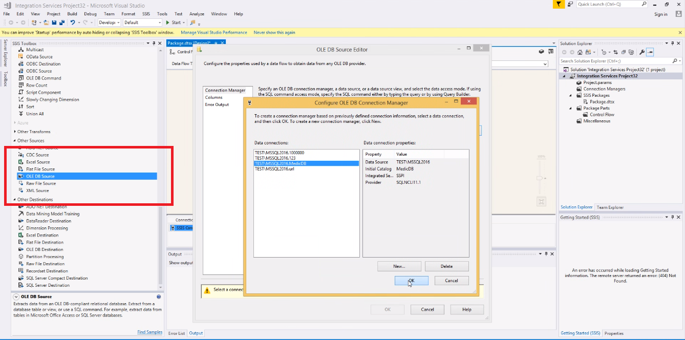The height and width of the screenshot is (340, 685).
Task: Select the Script Component icon
Action: [21, 93]
